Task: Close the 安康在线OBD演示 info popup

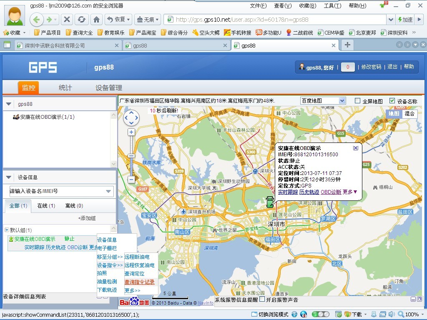Action: coord(355,148)
